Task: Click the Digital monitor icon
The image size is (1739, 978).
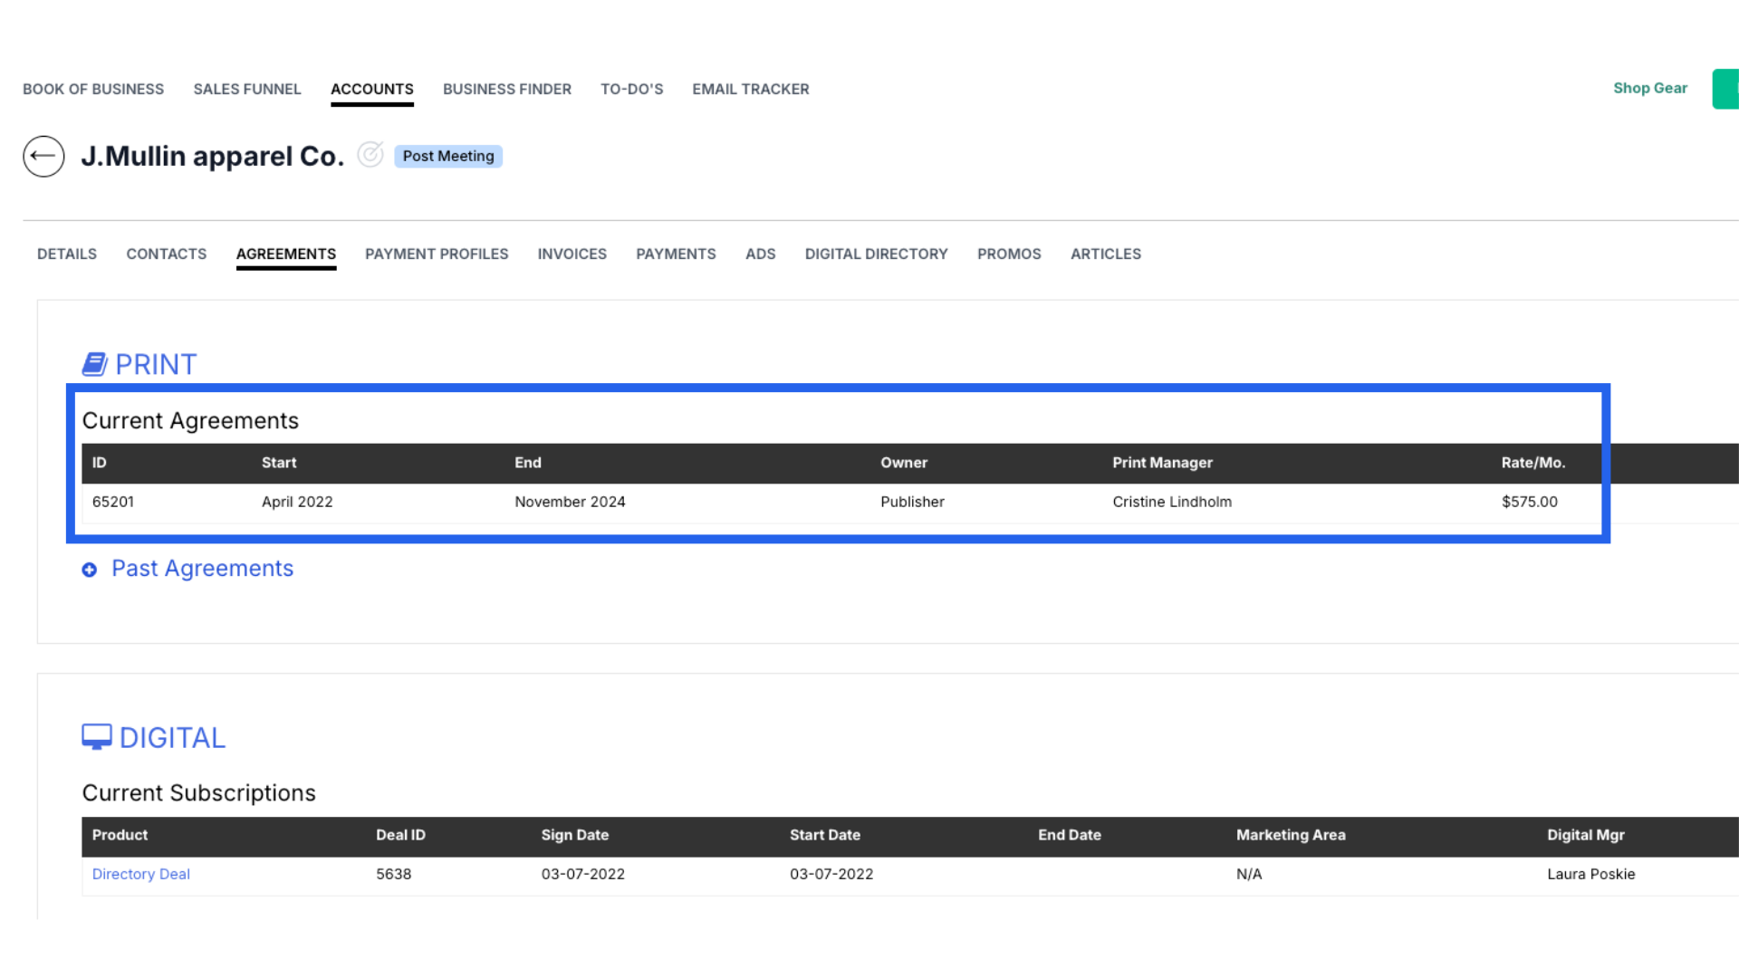Action: (97, 737)
